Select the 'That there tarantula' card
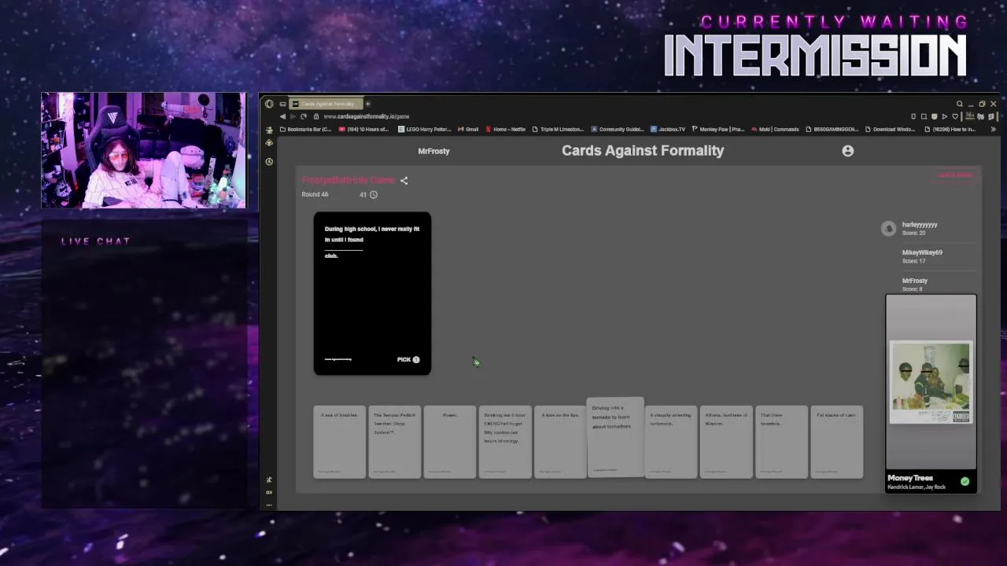 pos(781,442)
